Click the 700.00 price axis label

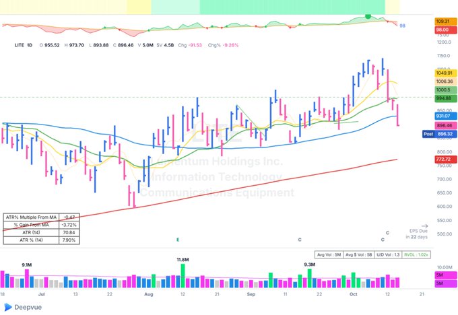[445, 179]
